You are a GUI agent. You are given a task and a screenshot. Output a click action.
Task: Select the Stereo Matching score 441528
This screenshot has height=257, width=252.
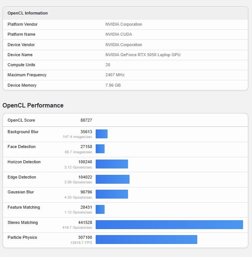[x=85, y=222]
